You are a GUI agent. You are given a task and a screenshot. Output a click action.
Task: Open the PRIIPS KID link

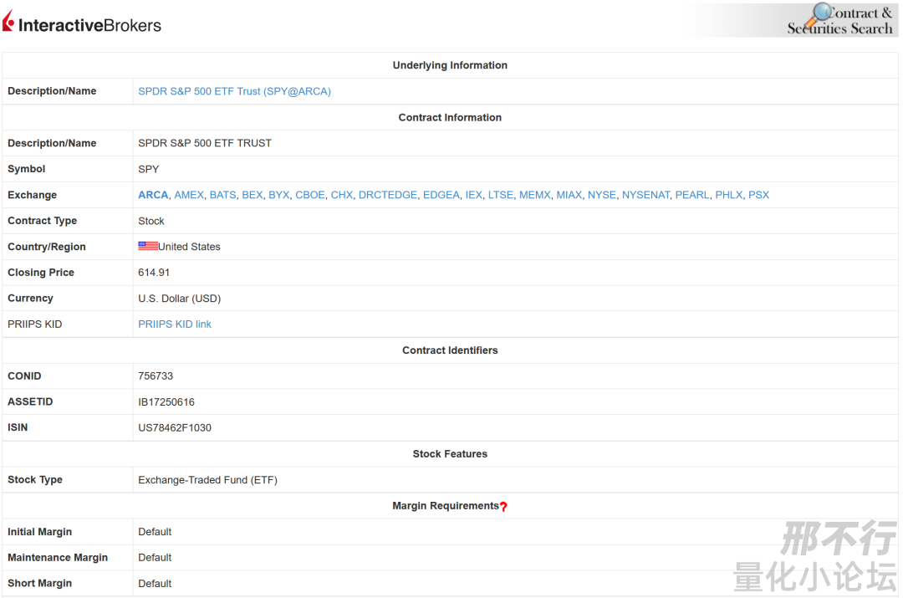(x=175, y=325)
